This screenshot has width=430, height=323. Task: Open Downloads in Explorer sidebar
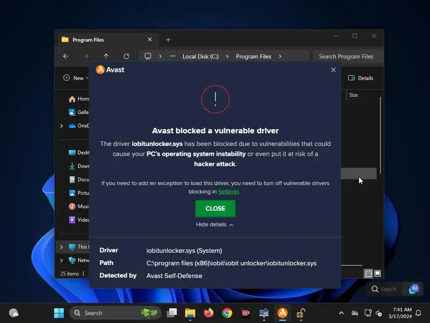click(79, 166)
